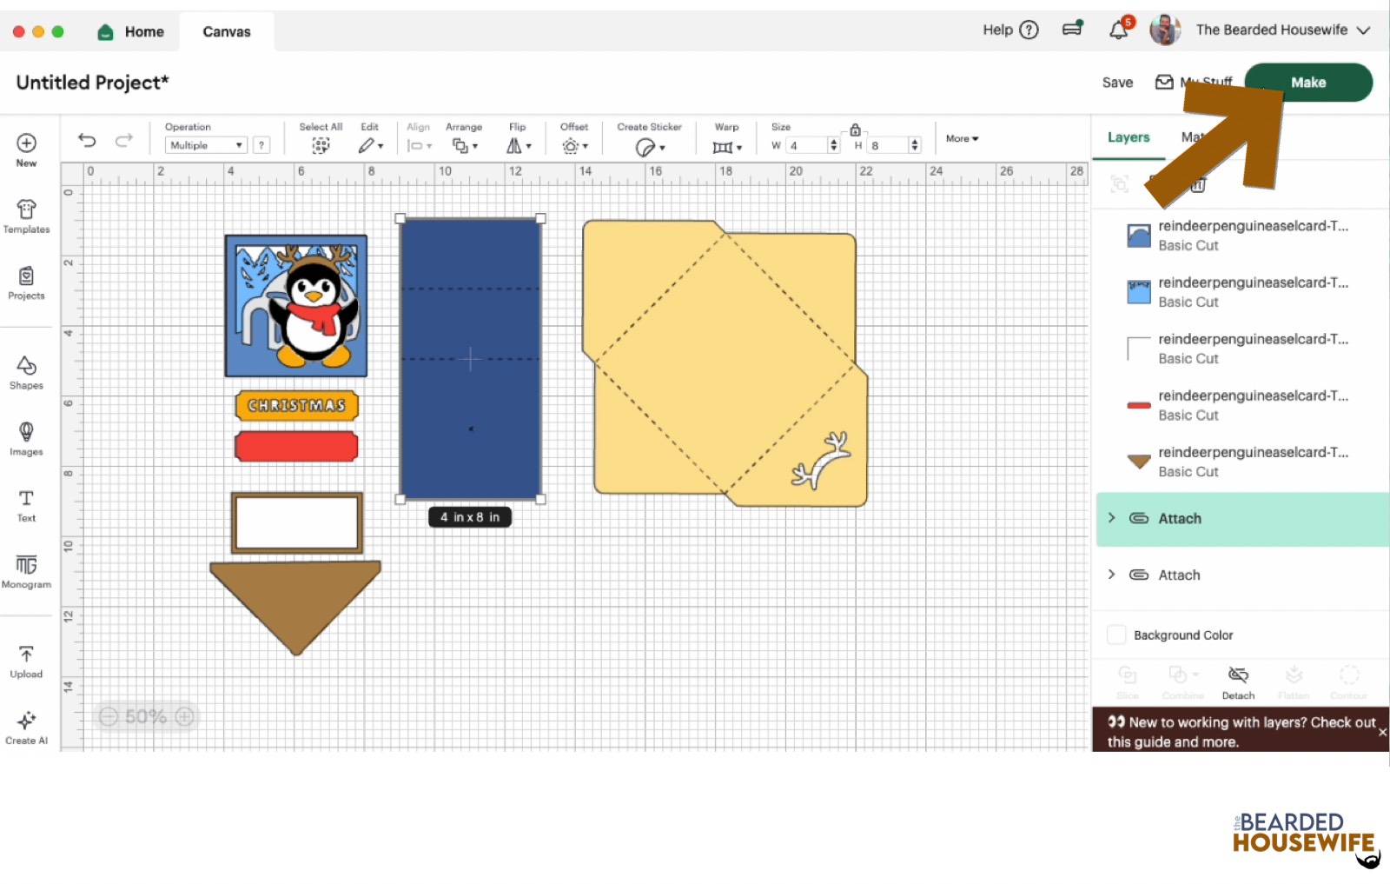Click the Background Color swatch
Screen dimensions: 1390x884
coord(1116,635)
